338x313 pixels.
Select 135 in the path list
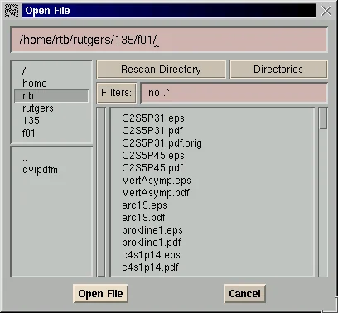tap(51, 121)
